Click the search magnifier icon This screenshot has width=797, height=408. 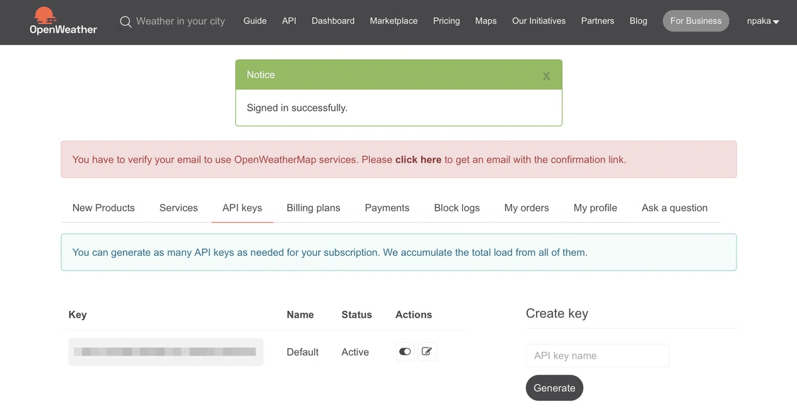pos(126,21)
